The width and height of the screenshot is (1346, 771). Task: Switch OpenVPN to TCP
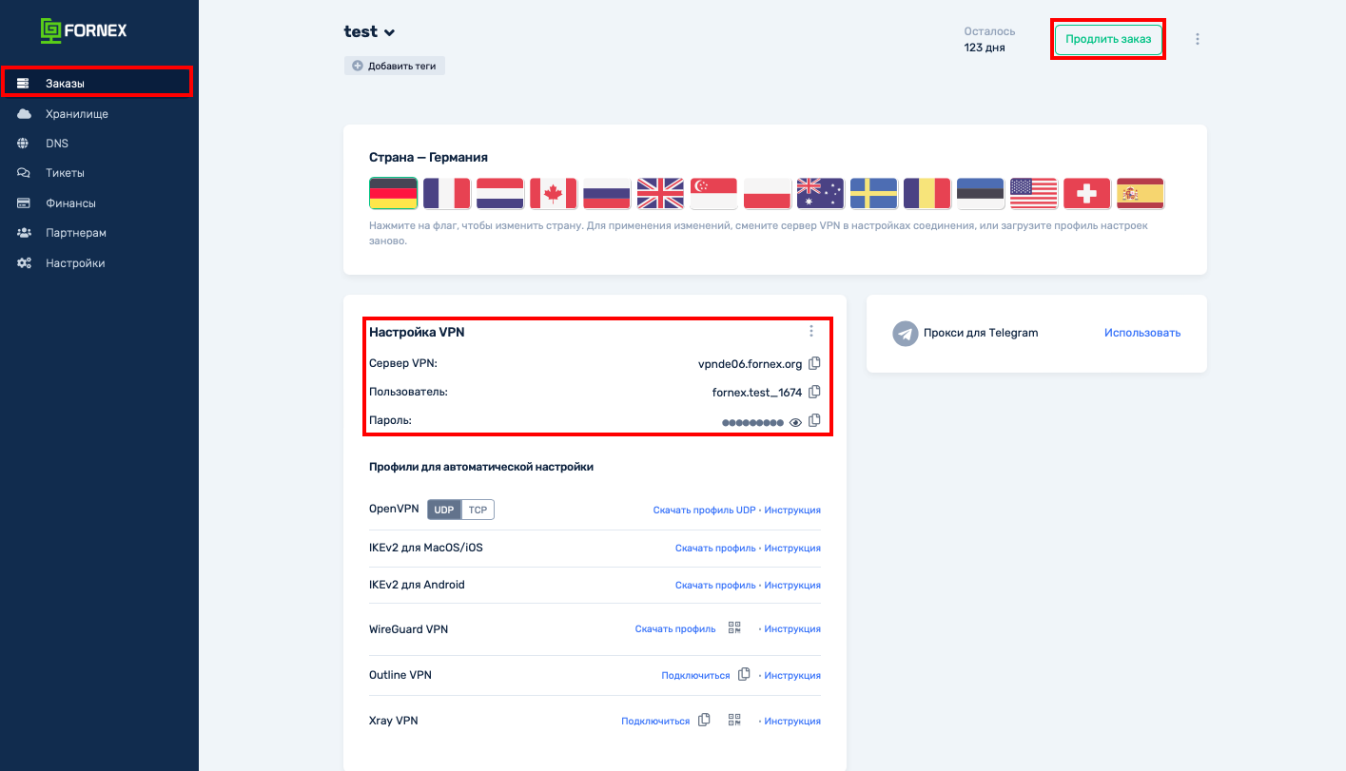coord(478,510)
